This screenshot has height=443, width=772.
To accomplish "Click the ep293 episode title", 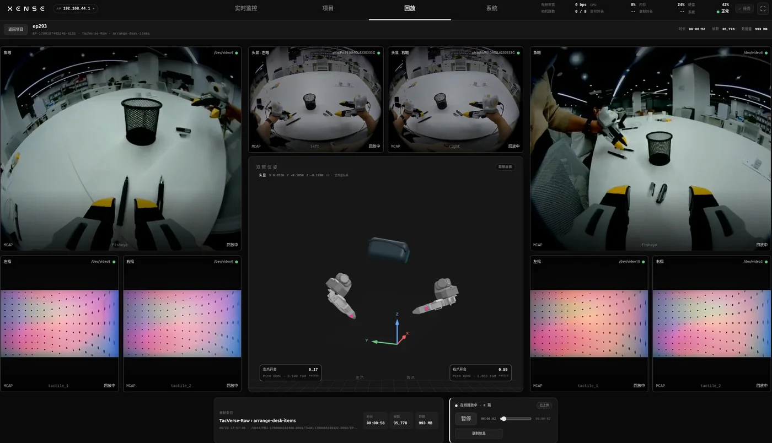I will tap(40, 26).
